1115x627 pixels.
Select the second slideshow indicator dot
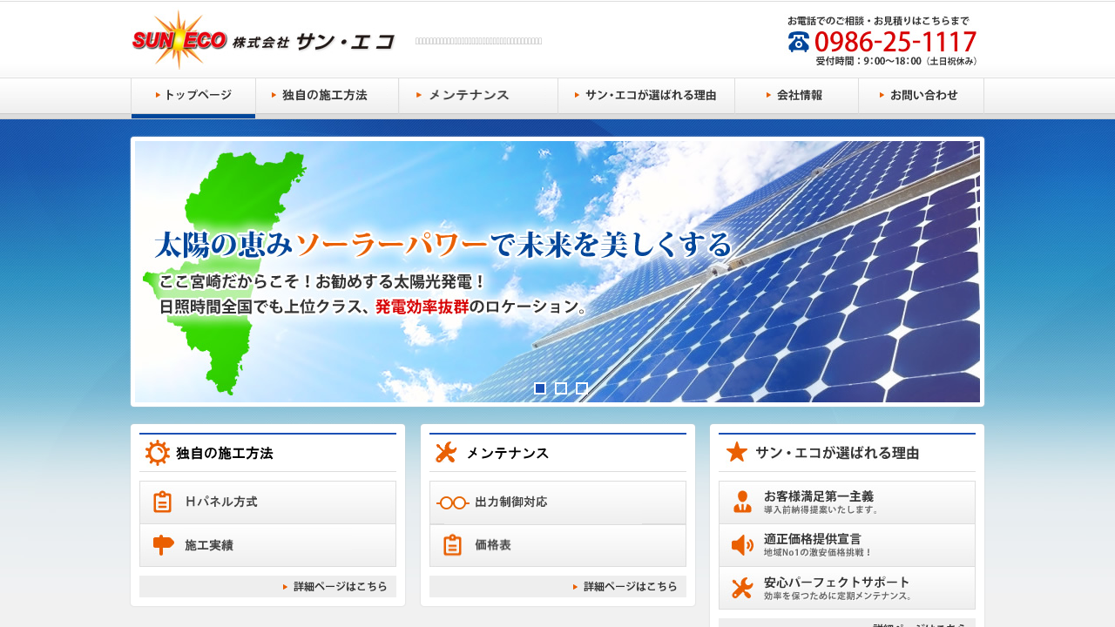click(561, 388)
